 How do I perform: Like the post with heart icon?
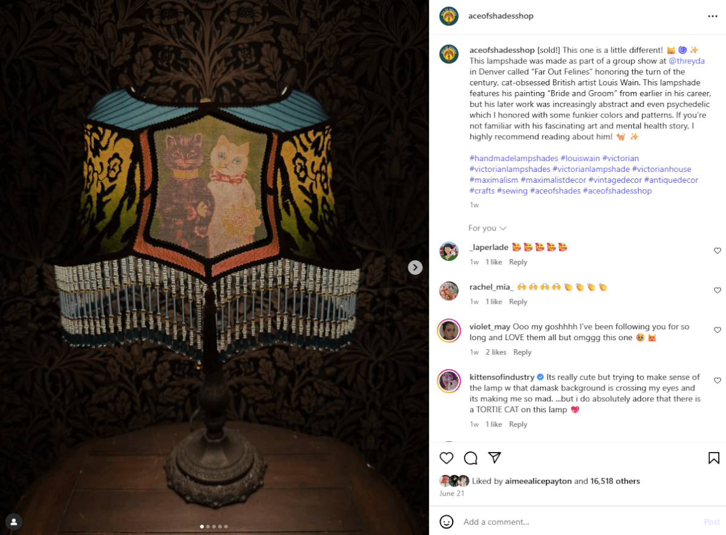point(446,458)
